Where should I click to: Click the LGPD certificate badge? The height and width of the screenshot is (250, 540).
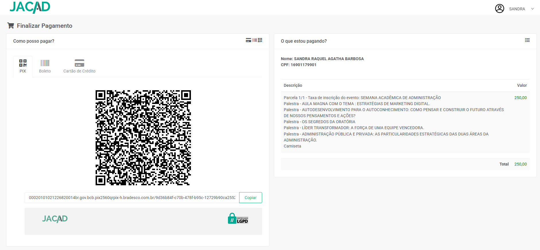[238, 218]
